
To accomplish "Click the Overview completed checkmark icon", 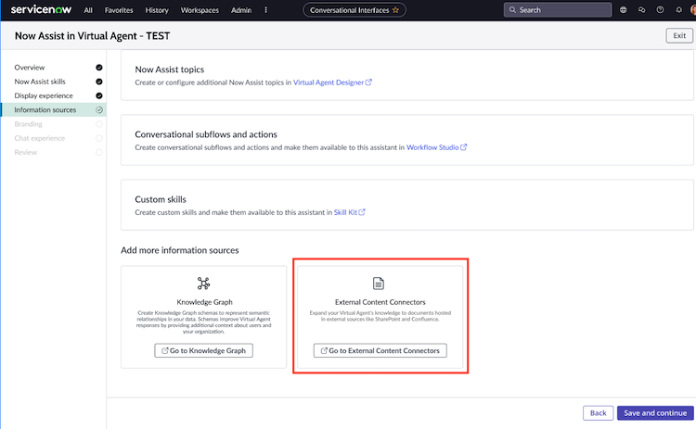I will [x=99, y=68].
